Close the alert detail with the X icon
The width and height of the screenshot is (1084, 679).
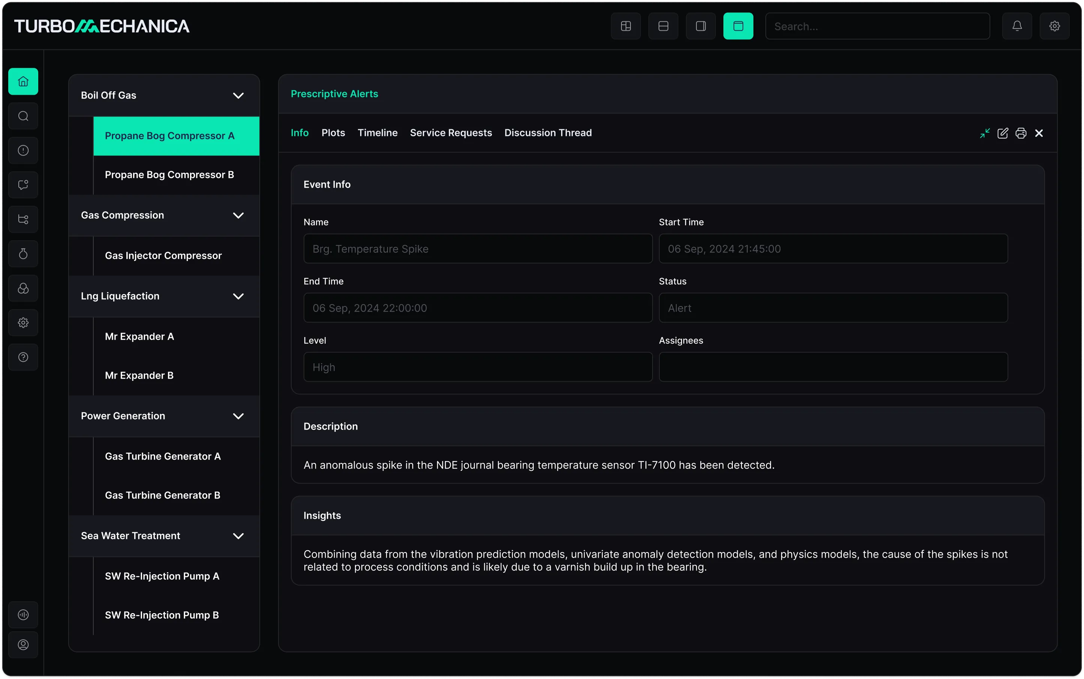coord(1039,133)
